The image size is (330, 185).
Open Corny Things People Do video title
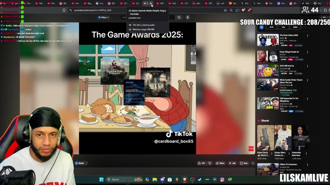289,52
